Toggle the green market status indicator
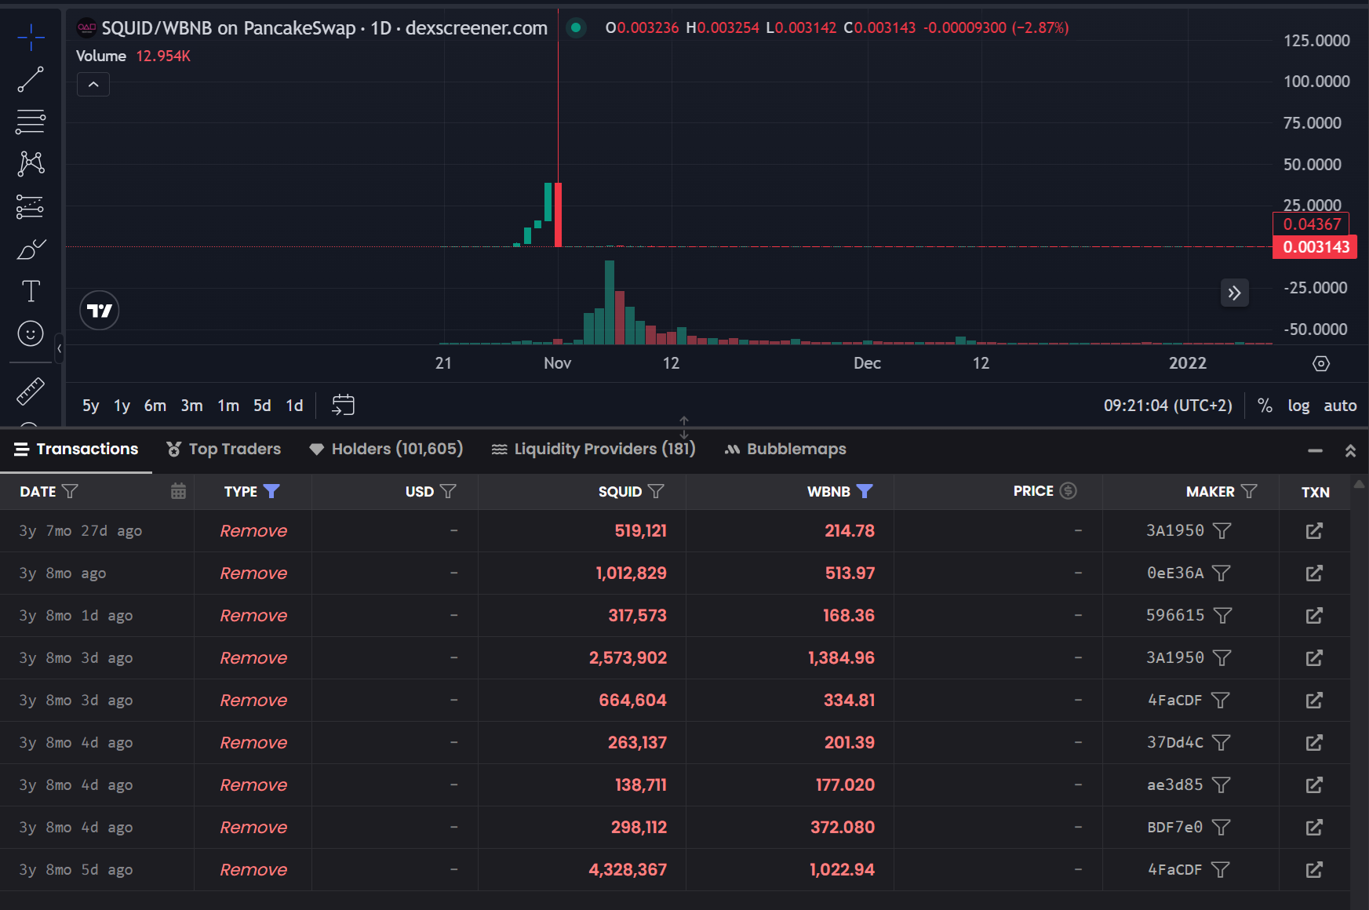1369x910 pixels. pos(576,28)
